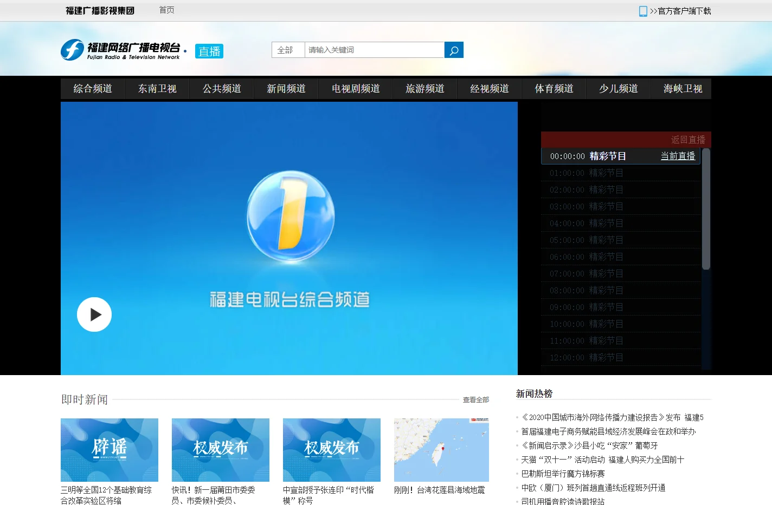Select the 12:00:00 精彩节目 schedule row
The height and width of the screenshot is (505, 772).
(x=621, y=358)
